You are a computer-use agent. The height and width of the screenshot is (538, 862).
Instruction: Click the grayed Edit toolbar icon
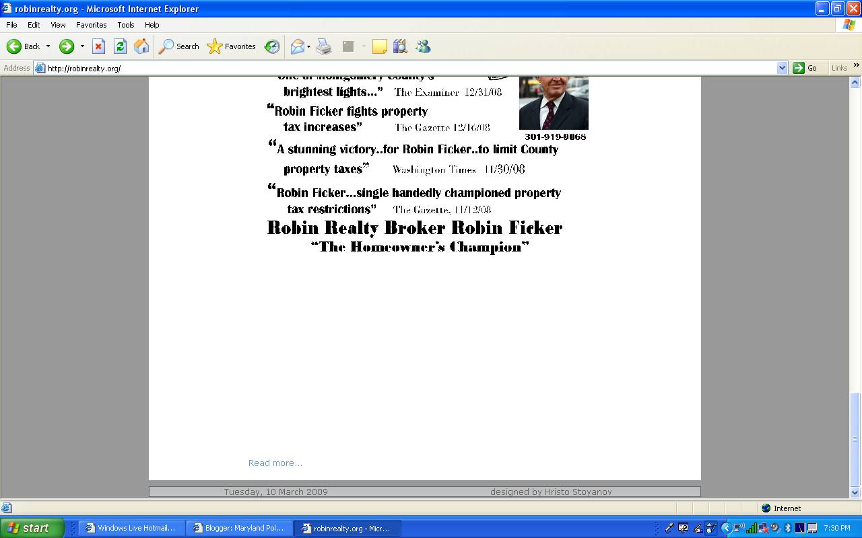[348, 46]
